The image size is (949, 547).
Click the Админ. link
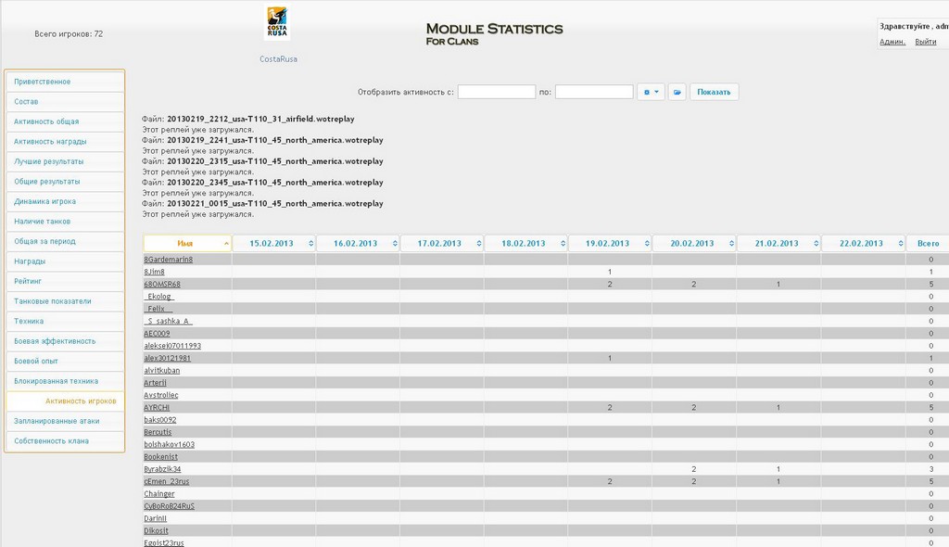892,42
